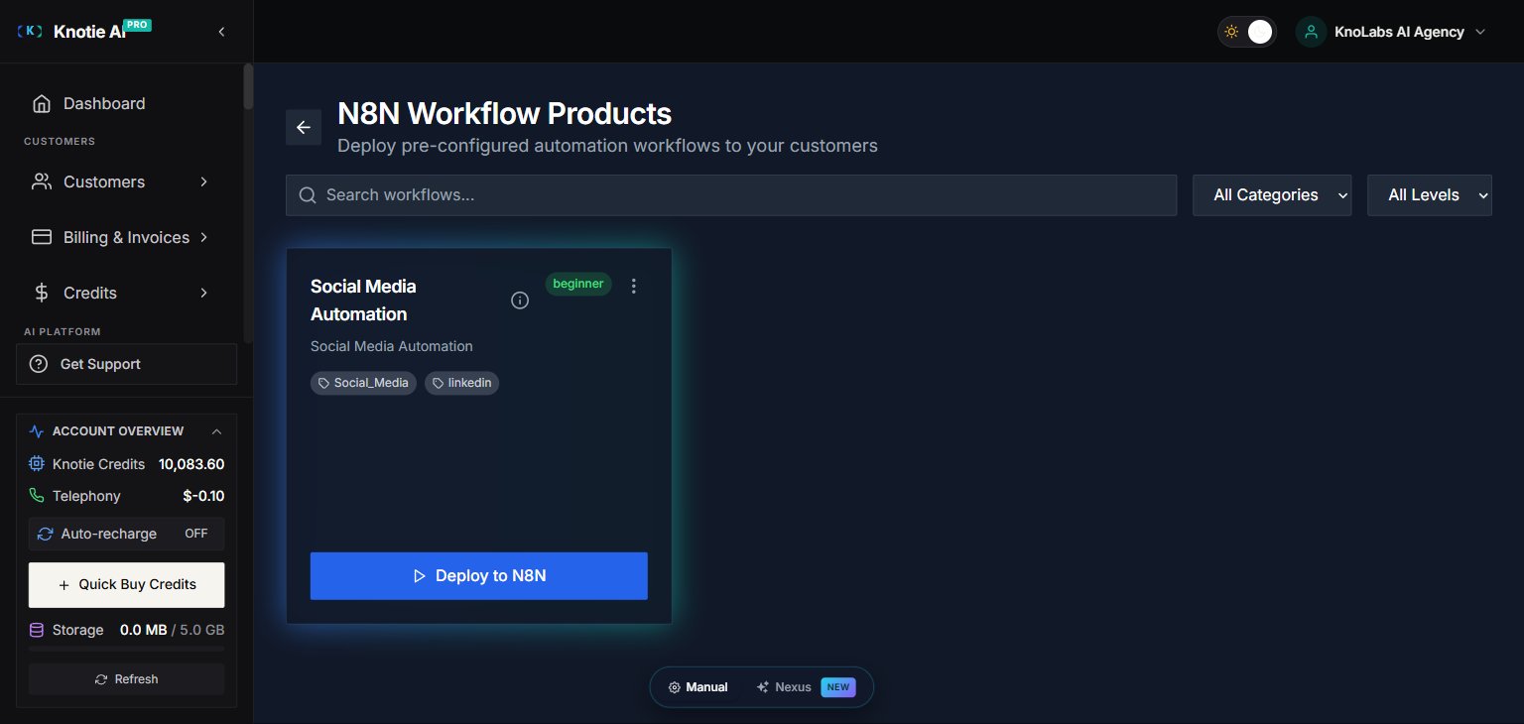Open the All Categories dropdown
The height and width of the screenshot is (724, 1524).
(1272, 195)
